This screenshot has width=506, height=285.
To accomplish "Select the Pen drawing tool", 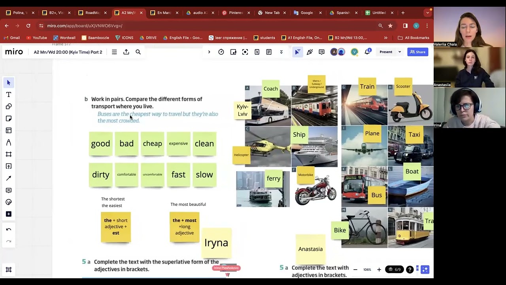I will [x=9, y=142].
